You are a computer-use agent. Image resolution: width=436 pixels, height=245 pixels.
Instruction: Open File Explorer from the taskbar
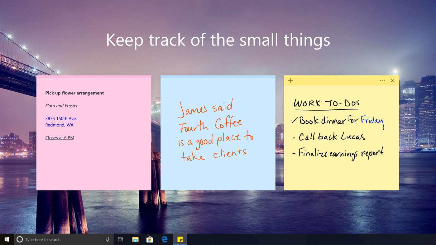(135, 239)
